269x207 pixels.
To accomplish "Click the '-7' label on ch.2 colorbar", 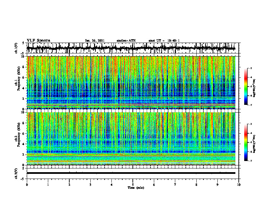I will tap(250, 161).
